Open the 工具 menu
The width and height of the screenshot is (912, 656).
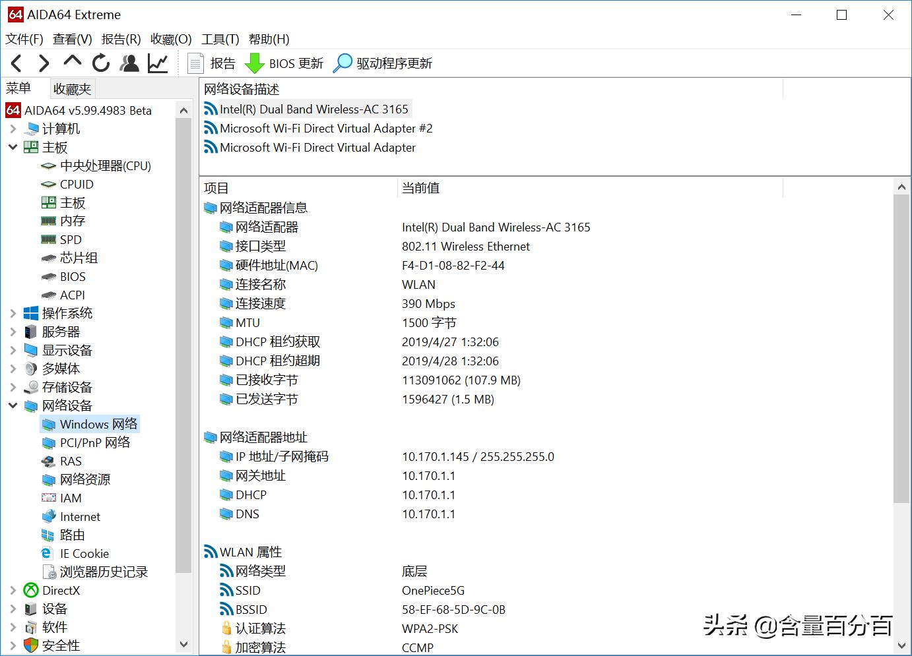point(220,39)
